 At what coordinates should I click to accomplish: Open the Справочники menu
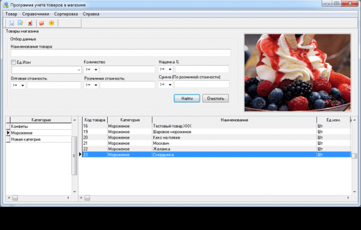click(x=35, y=14)
